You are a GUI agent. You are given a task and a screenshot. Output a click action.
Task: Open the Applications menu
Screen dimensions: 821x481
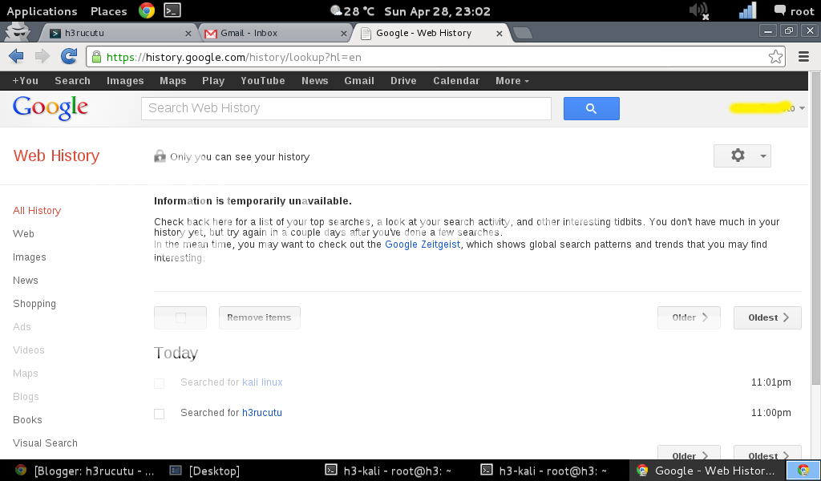pos(42,11)
